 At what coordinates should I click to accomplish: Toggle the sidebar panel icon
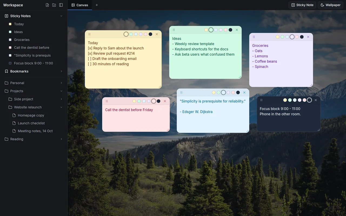coord(61,5)
